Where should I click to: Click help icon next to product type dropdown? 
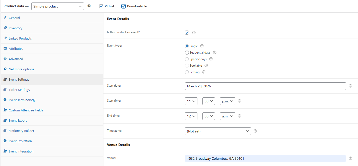[89, 6]
